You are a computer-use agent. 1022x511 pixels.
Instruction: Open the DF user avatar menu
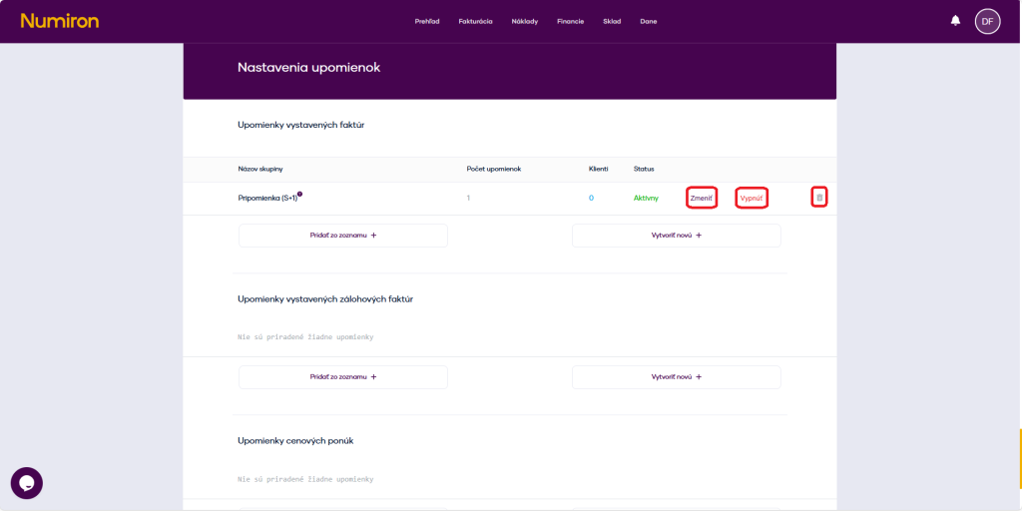[987, 21]
